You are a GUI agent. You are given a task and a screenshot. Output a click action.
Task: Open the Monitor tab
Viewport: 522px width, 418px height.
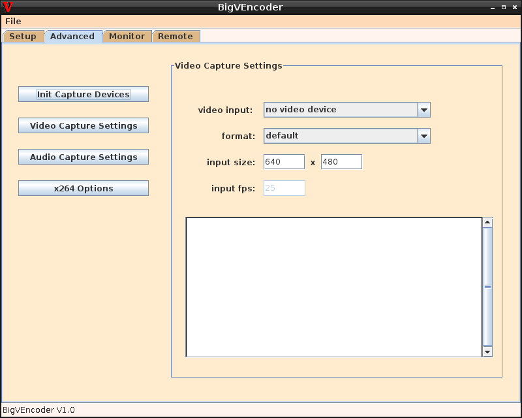127,37
